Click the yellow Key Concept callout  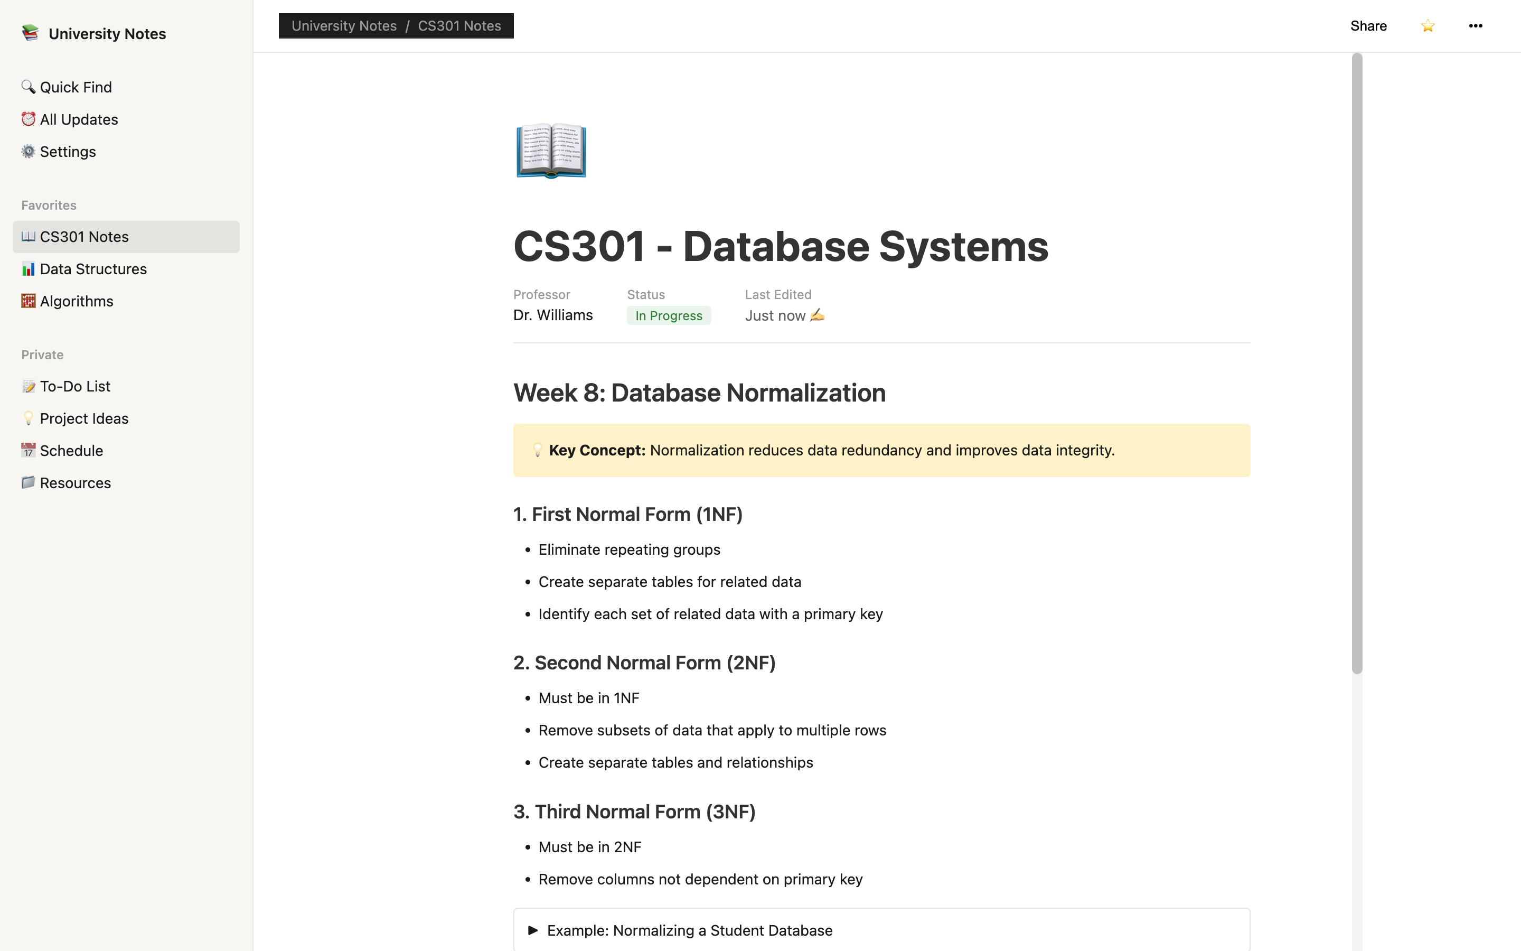(x=881, y=450)
